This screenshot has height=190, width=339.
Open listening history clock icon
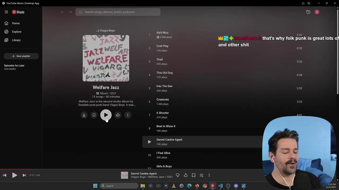coord(308,12)
